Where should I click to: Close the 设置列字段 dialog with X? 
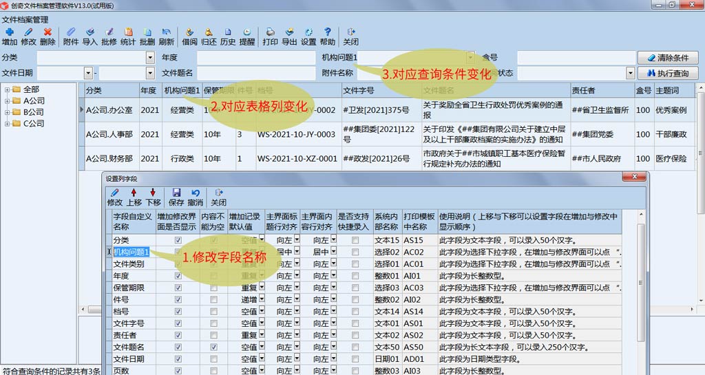click(x=634, y=177)
